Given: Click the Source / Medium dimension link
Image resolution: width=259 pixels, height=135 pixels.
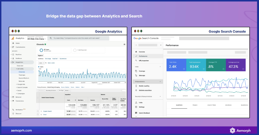Looking at the screenshot, I should (x=65, y=87).
